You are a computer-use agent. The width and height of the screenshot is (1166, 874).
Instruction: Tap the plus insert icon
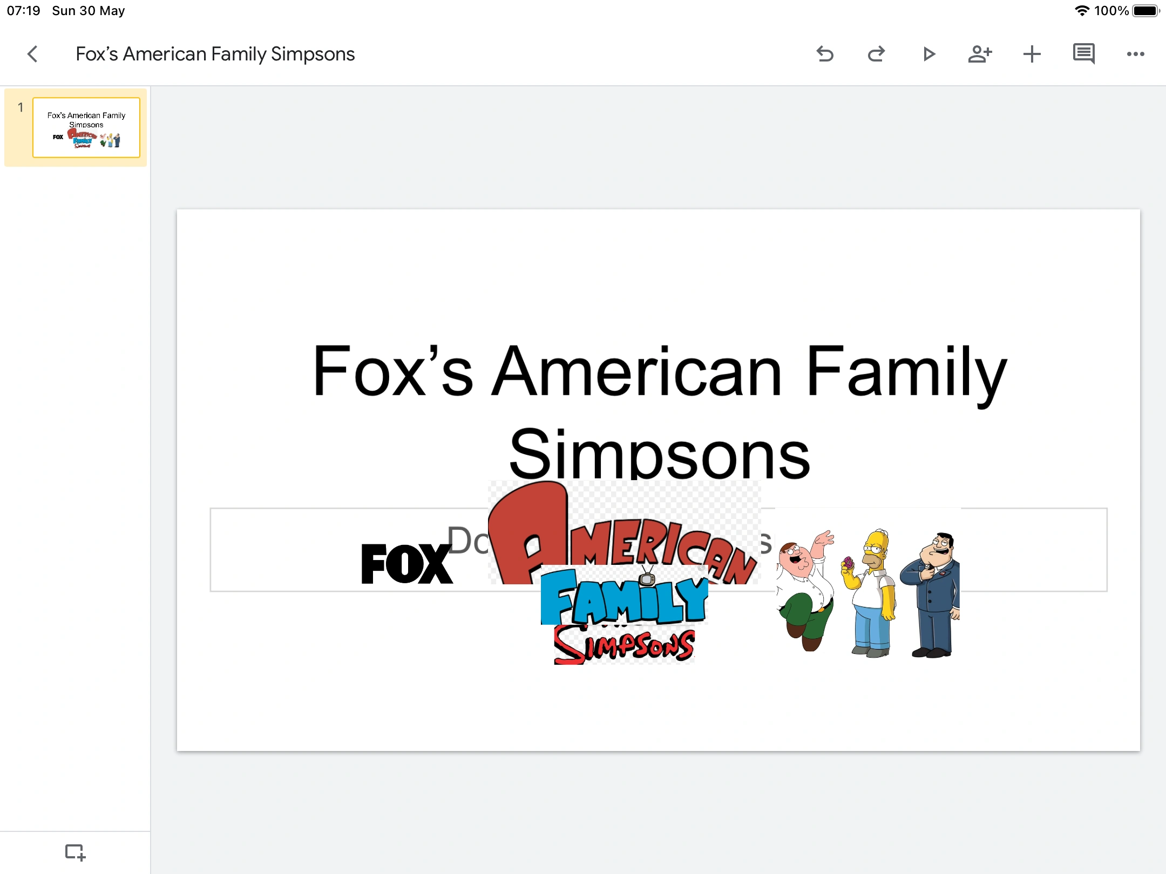pos(1032,54)
